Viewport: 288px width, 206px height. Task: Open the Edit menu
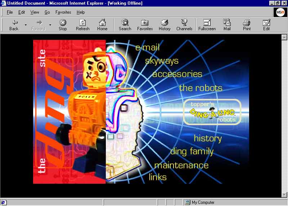click(x=22, y=12)
